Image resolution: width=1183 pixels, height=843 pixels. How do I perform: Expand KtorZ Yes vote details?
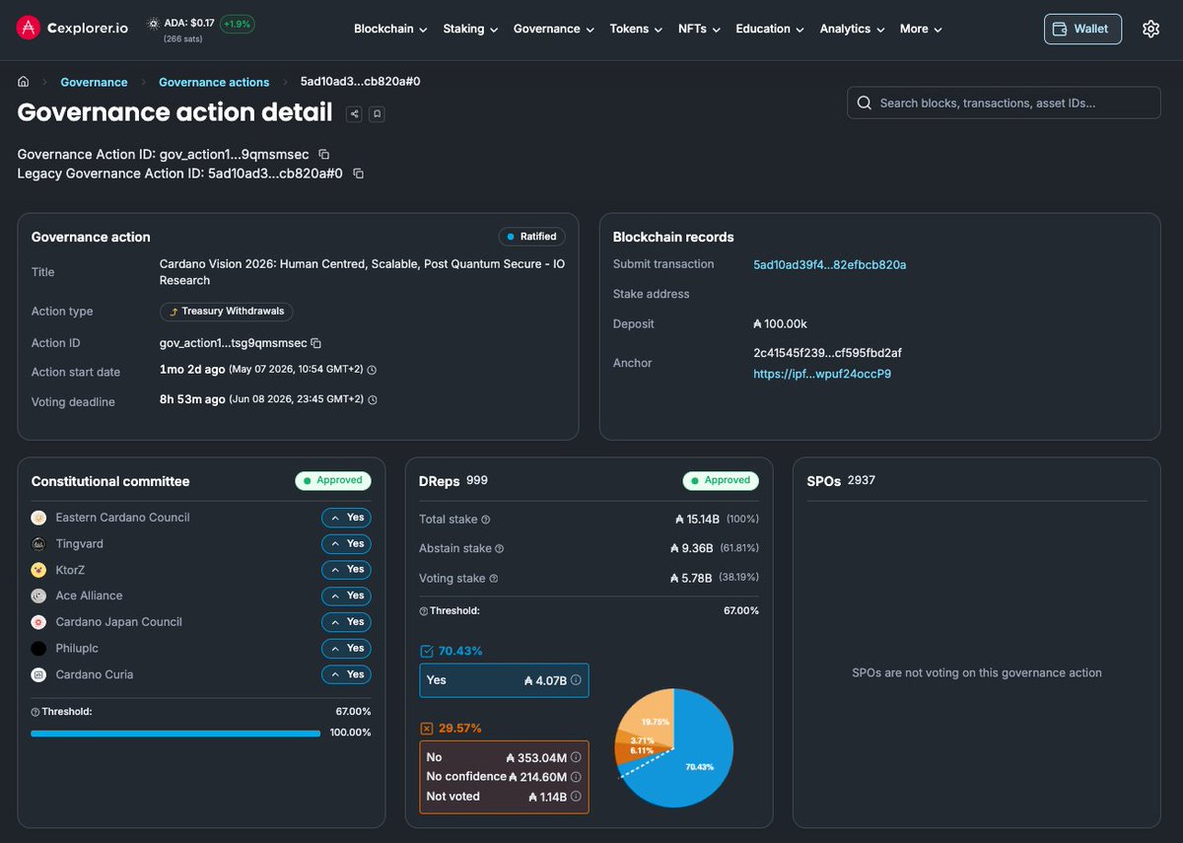[x=346, y=570]
